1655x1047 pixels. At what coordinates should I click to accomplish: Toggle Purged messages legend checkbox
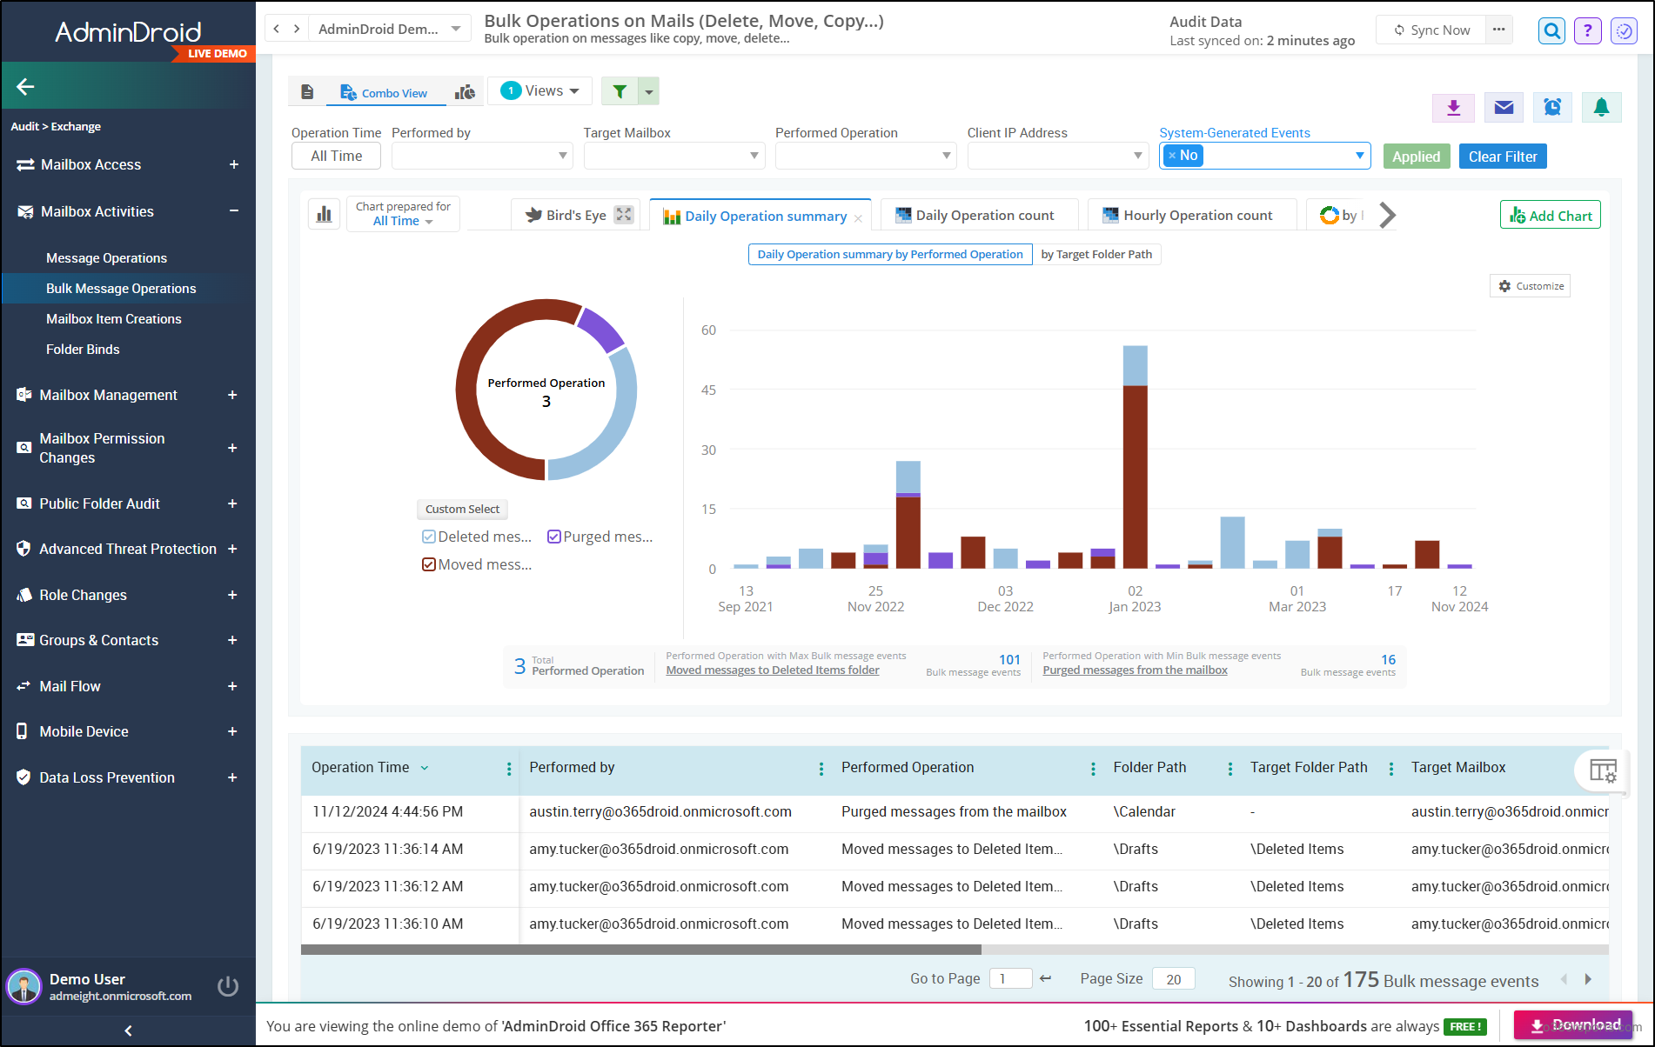coord(554,537)
